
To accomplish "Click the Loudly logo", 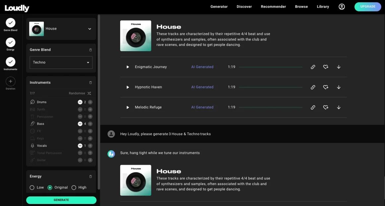I will pyautogui.click(x=17, y=8).
